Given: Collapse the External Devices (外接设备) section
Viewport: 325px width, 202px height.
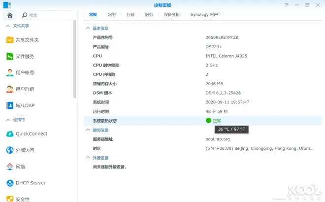Looking at the screenshot, I should 88,158.
